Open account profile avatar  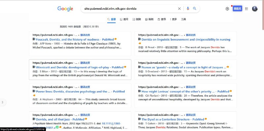click(255, 9)
